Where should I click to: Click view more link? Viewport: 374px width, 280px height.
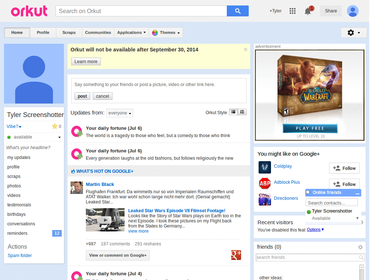coord(138,231)
